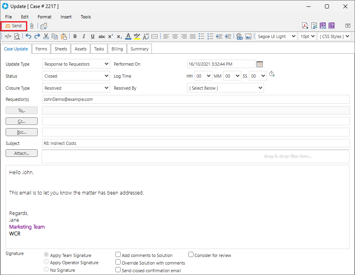
Task: Open the Segoe UI Light font dropdown
Action: 276,36
